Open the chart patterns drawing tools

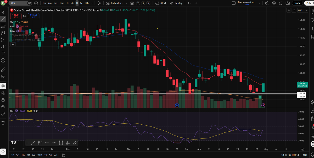(3, 33)
